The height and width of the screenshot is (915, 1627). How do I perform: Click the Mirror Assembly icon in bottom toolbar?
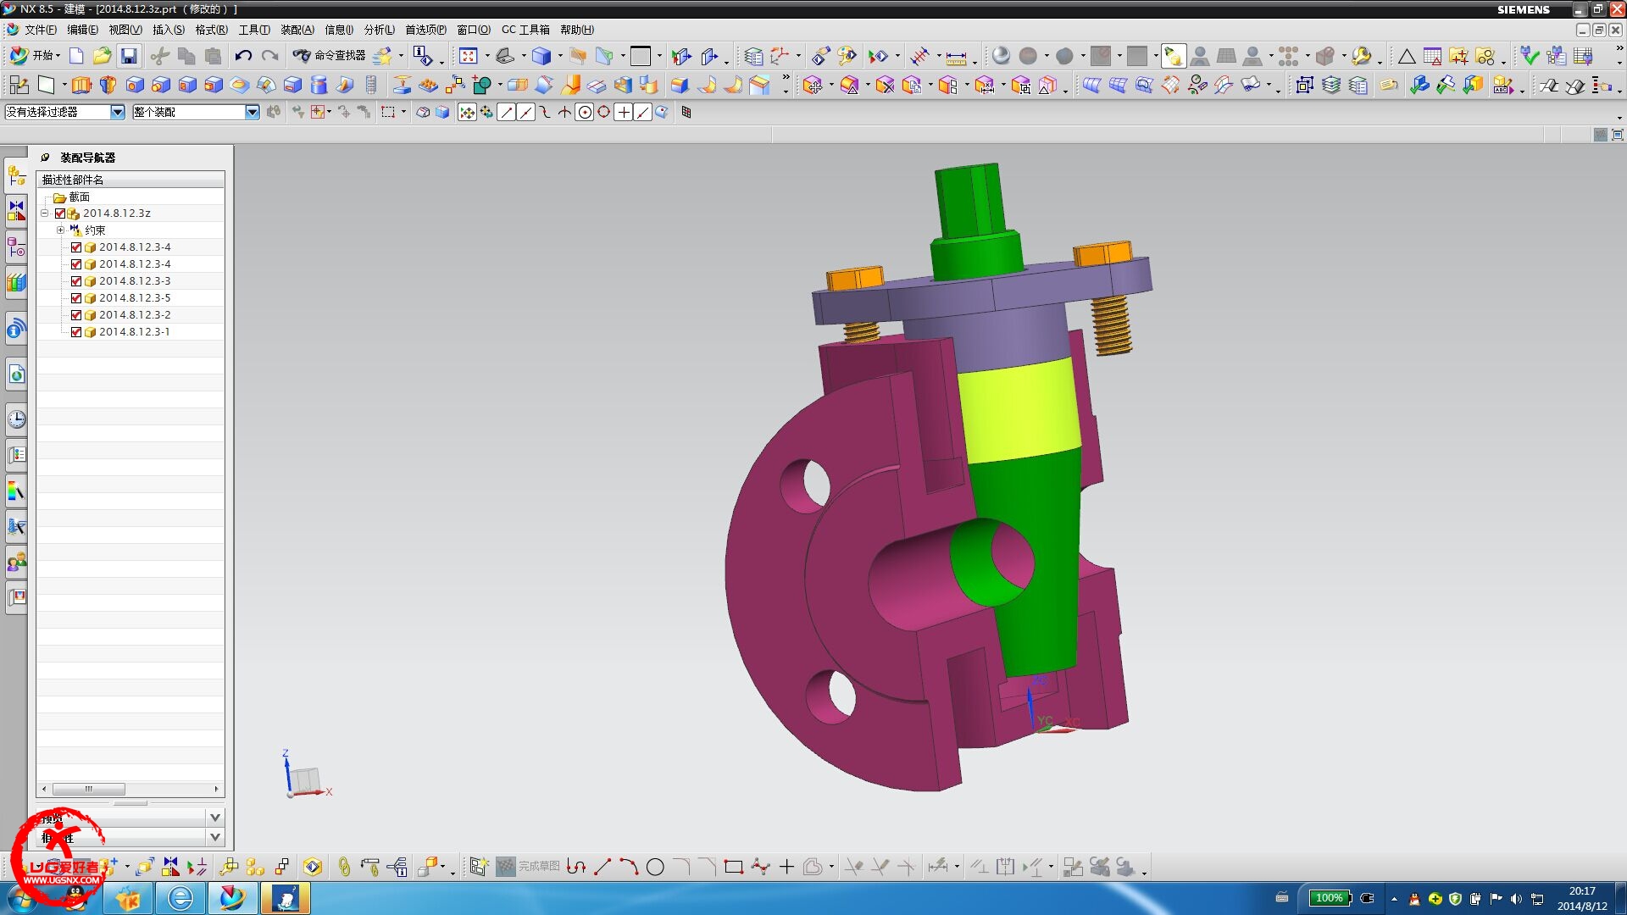click(x=171, y=867)
